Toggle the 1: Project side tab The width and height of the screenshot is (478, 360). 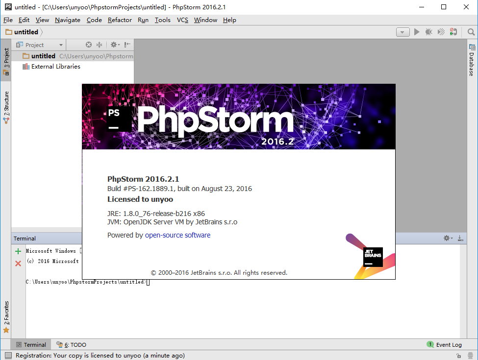(x=6, y=61)
